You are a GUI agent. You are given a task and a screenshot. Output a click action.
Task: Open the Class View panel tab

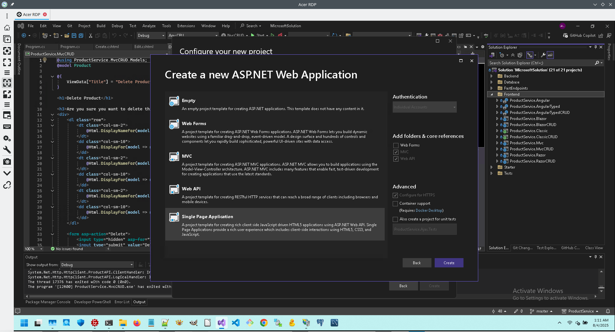click(x=594, y=248)
